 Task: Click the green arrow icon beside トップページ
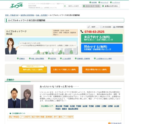pos(111,2)
